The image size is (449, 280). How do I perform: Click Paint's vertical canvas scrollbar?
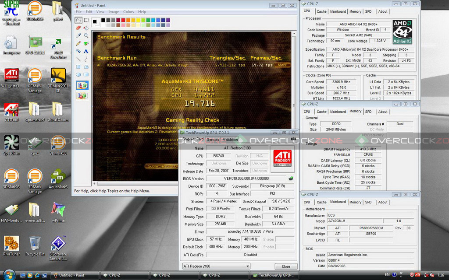(294, 106)
